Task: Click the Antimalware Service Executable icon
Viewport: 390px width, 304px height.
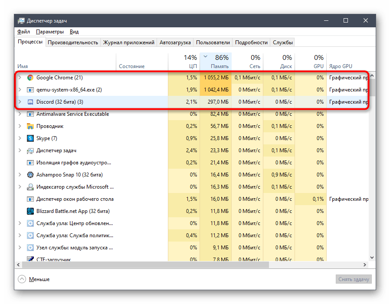Action: tap(30, 114)
